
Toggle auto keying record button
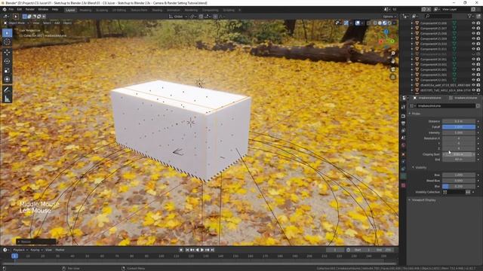point(181,250)
